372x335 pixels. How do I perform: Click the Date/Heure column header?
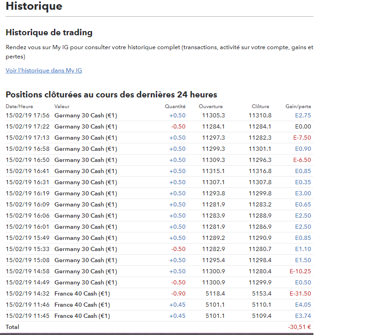click(19, 106)
